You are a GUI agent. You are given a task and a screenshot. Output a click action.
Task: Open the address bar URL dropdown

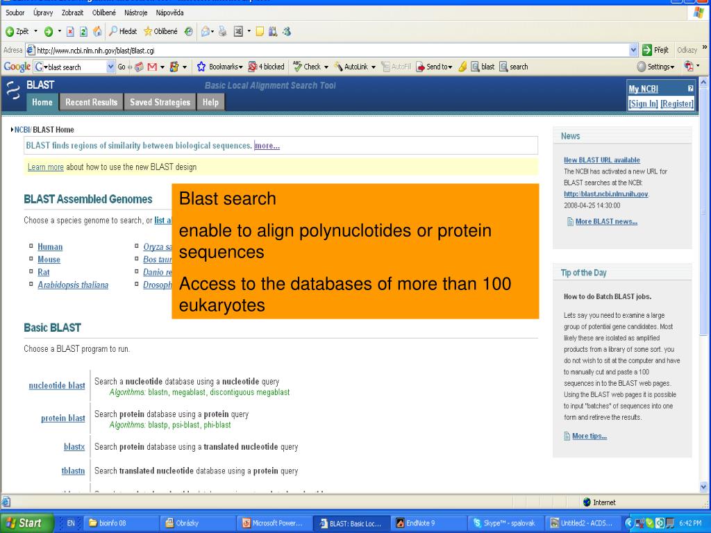pyautogui.click(x=633, y=50)
